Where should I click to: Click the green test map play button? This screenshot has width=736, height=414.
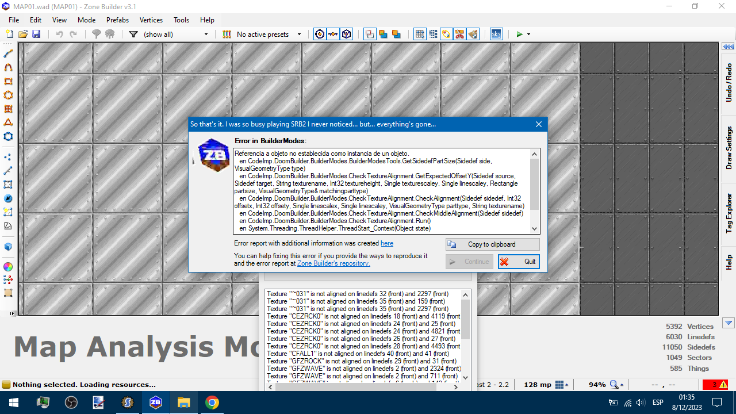tap(520, 34)
